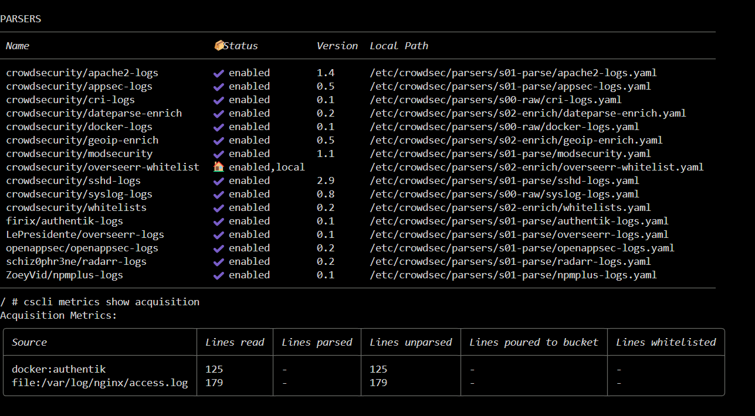The image size is (755, 416).
Task: Click the checkmark icon for openappsec/openappsec-logs
Action: [219, 248]
